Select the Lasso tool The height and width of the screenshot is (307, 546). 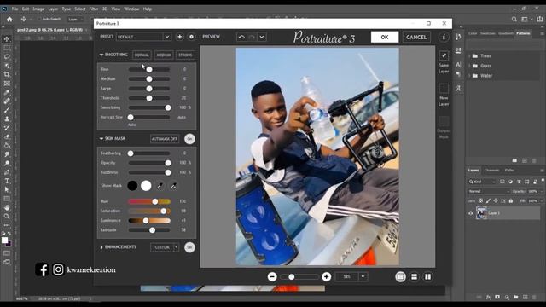point(7,56)
